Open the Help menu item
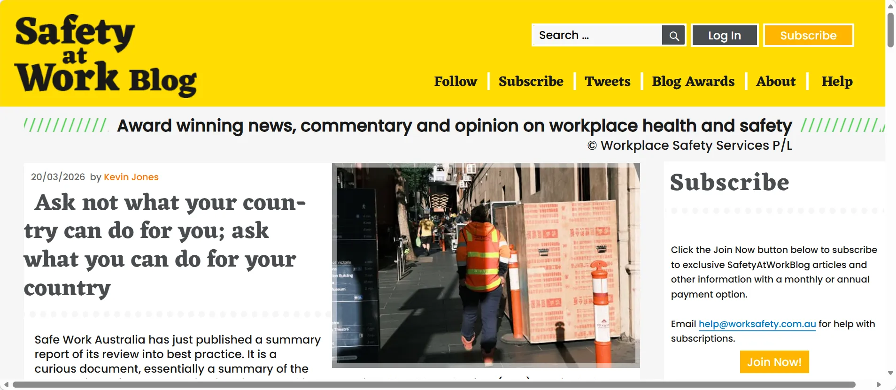 click(x=836, y=82)
